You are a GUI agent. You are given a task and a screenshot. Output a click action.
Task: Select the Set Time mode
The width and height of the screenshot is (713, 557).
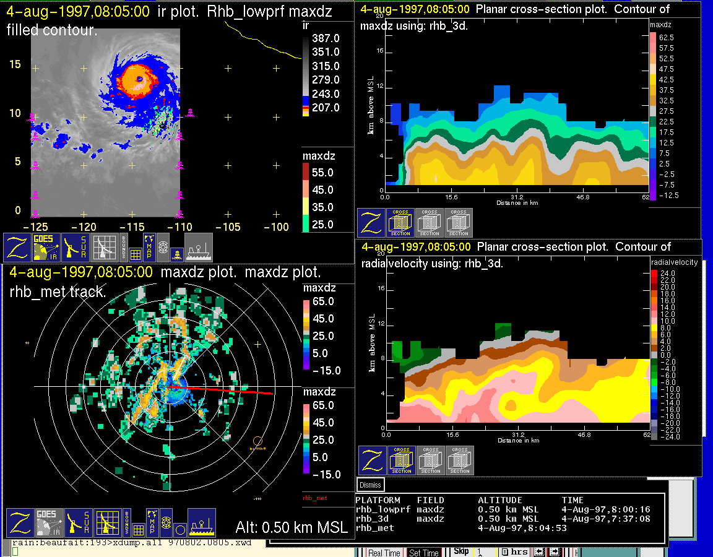pos(424,552)
